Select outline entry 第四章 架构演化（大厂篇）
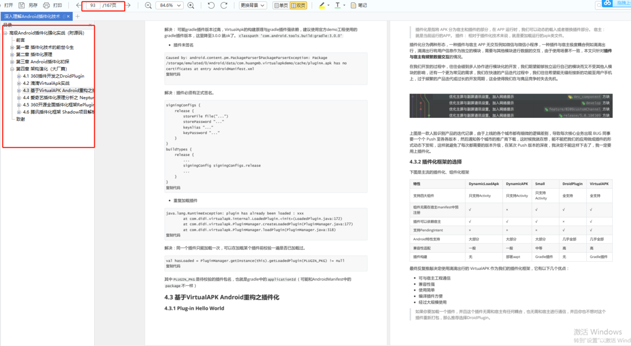Viewport: 631px width, 346px height. (x=42, y=69)
